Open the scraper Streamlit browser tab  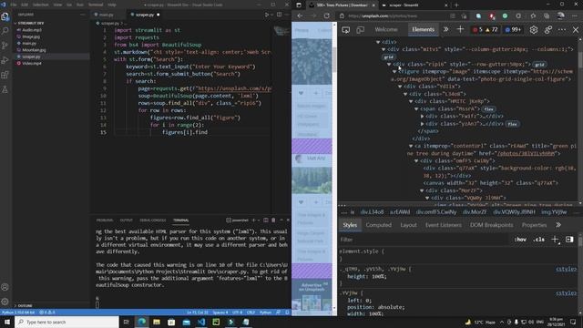point(414,5)
